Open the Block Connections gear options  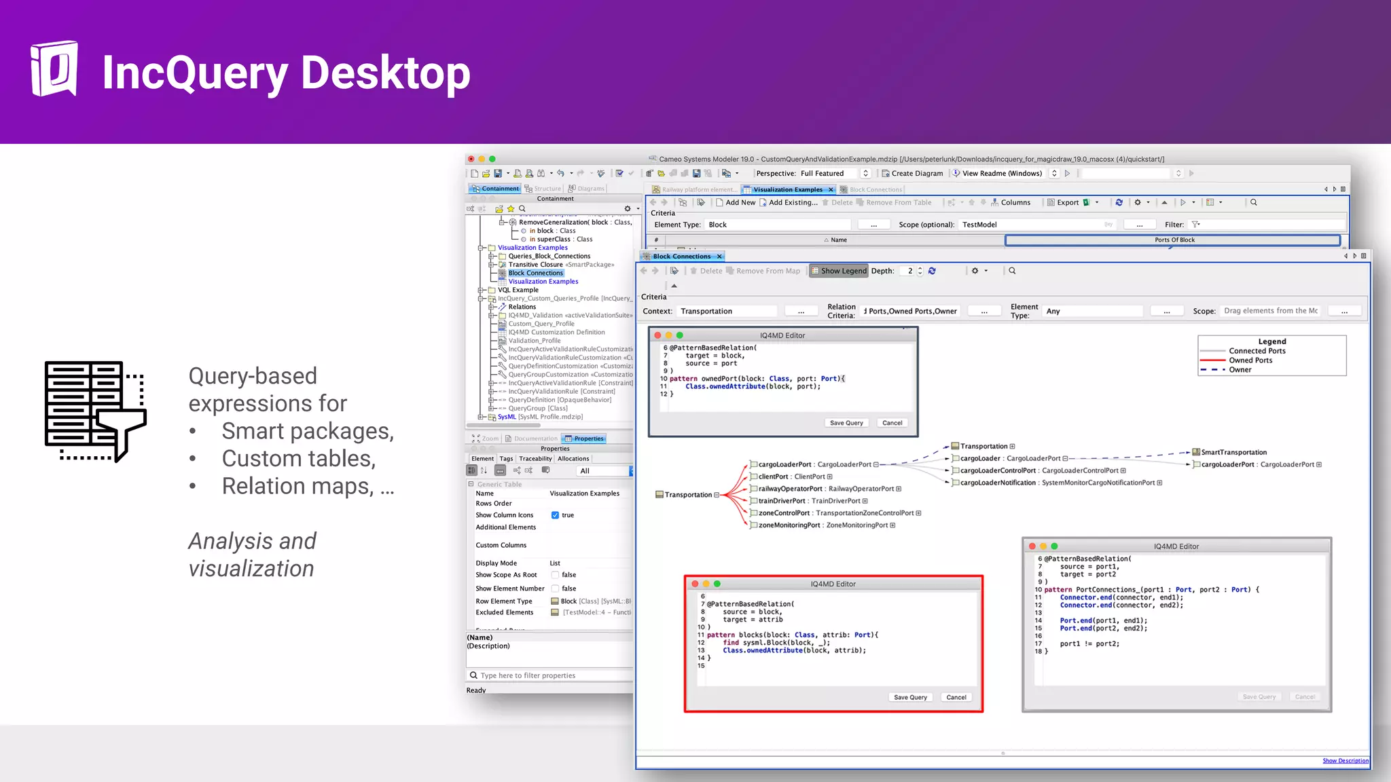click(x=975, y=271)
